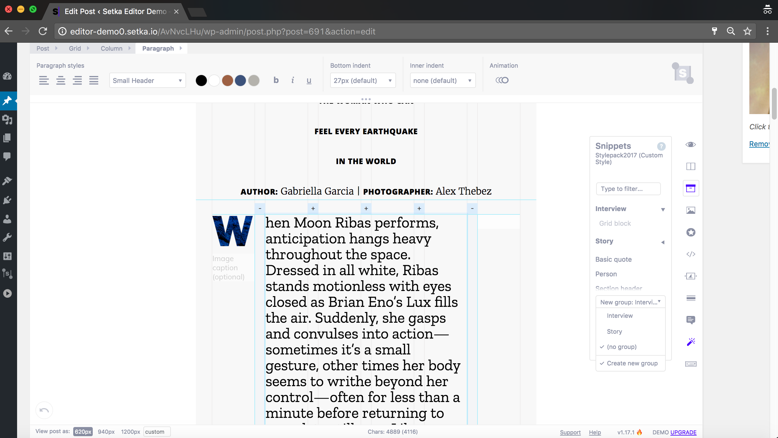The width and height of the screenshot is (778, 438).
Task: Bookmark this page with star
Action: (x=747, y=31)
